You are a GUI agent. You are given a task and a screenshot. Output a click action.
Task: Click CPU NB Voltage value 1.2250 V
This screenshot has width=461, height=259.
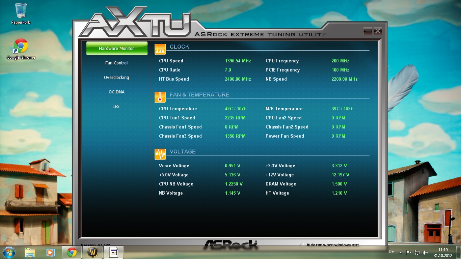tap(234, 184)
